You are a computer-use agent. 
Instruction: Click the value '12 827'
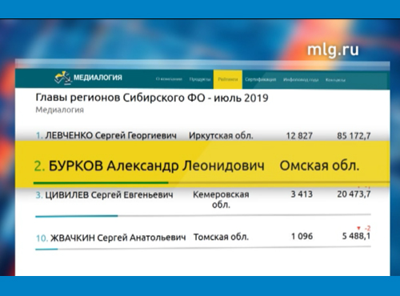[x=299, y=136]
